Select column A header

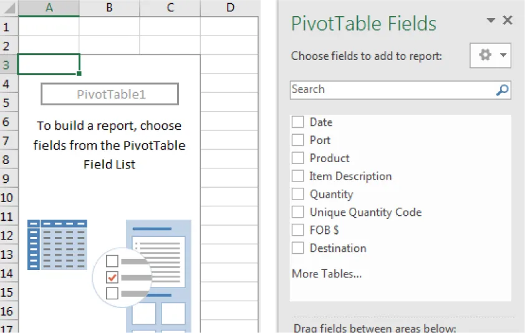coord(49,7)
